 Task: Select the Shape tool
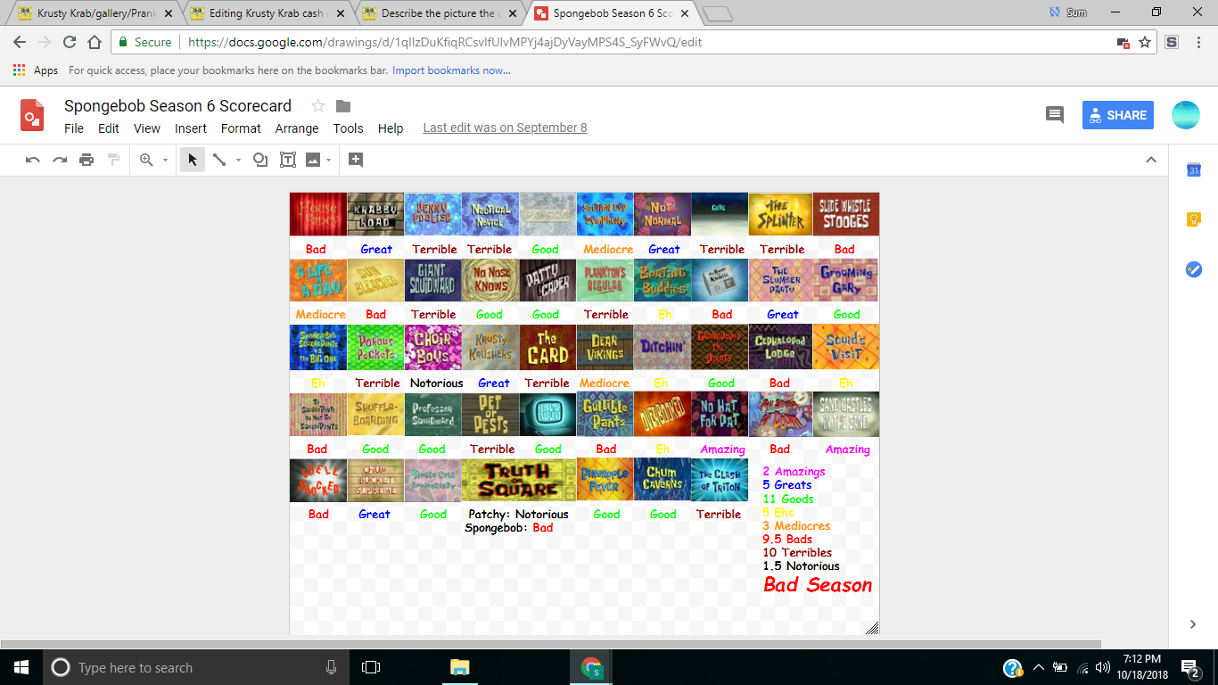[x=260, y=160]
